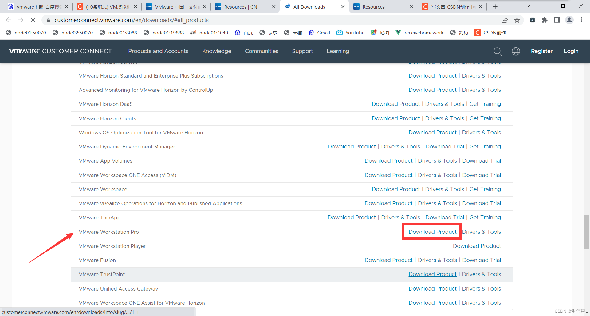Open the Gmail bookmark
The image size is (590, 316).
[x=319, y=33]
